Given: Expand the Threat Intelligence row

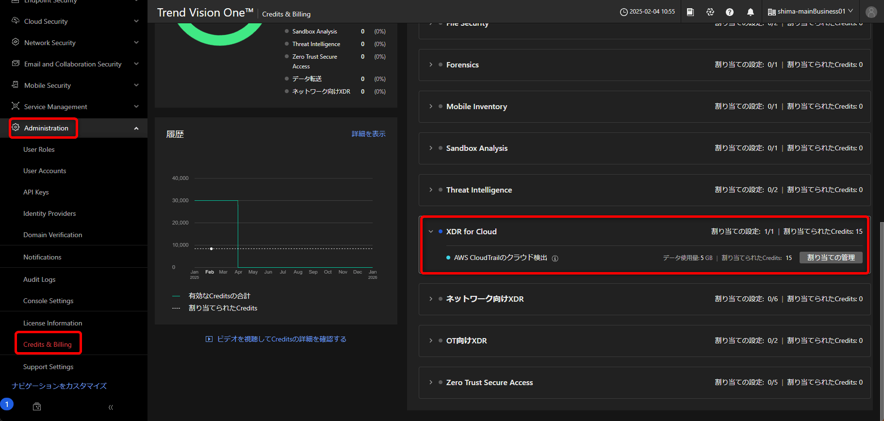Looking at the screenshot, I should 431,190.
